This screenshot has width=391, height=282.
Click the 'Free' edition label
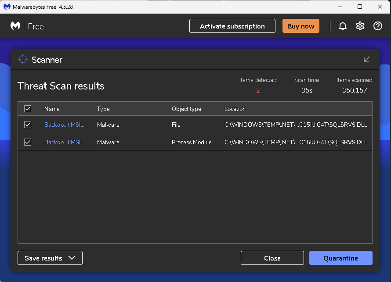(36, 26)
